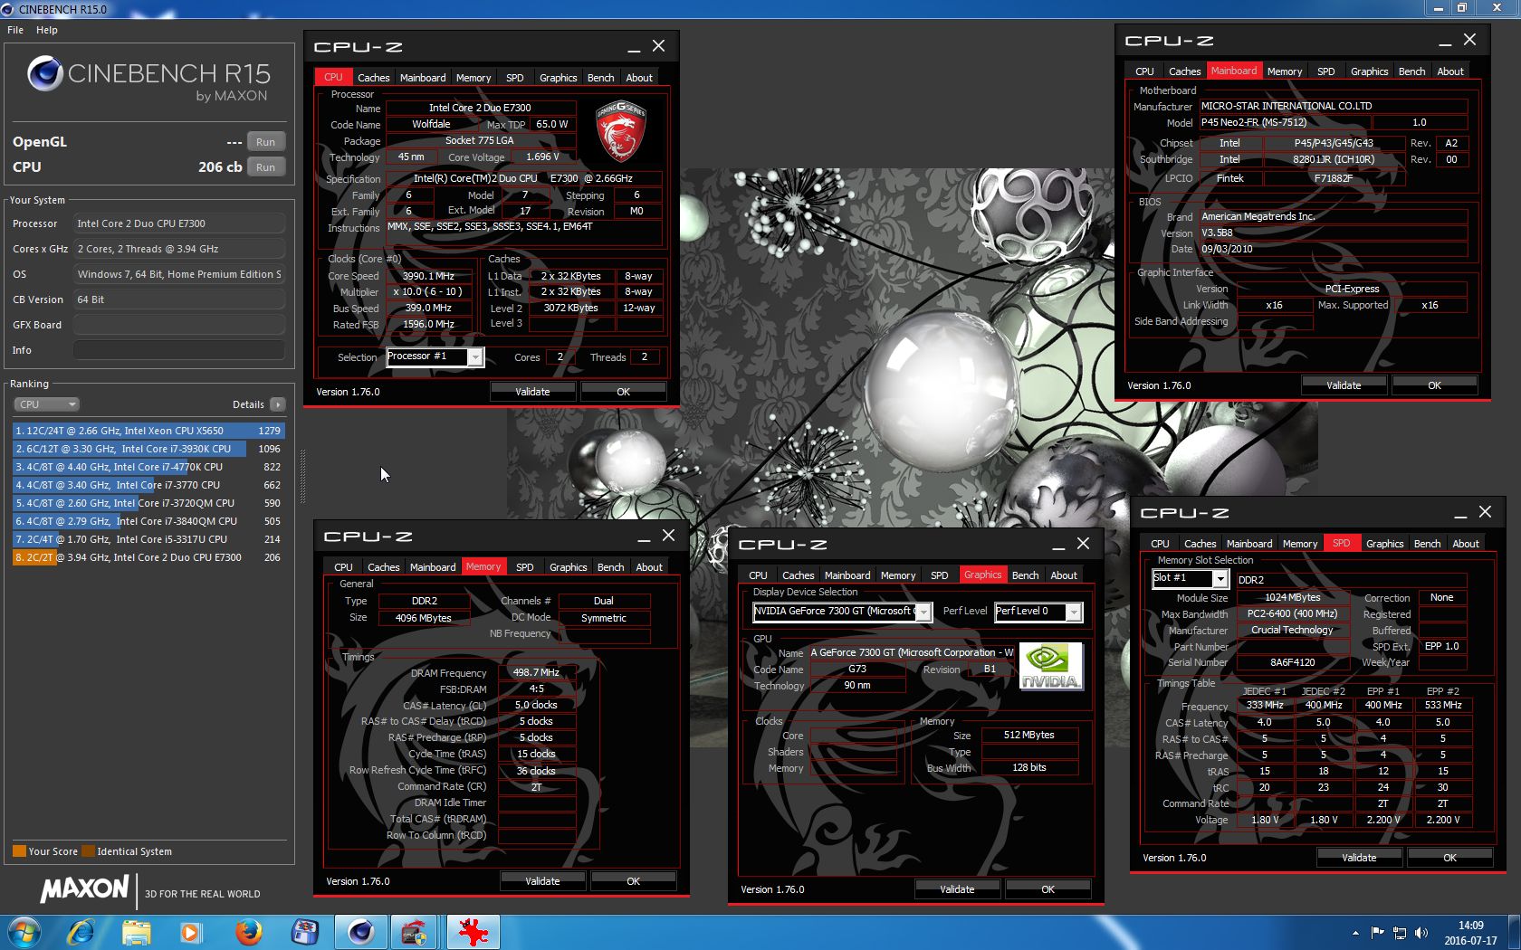The width and height of the screenshot is (1521, 950).
Task: Click Validate in the Memory window
Action: pos(542,881)
